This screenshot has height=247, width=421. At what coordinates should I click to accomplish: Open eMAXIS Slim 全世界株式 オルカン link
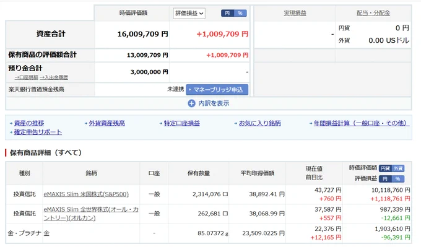pyautogui.click(x=91, y=214)
